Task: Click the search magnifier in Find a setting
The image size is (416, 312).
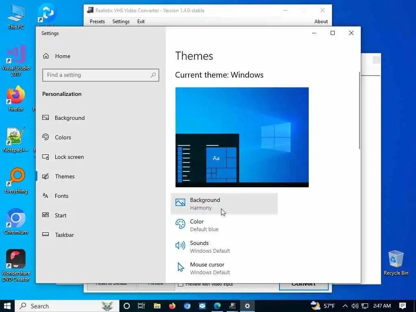Action: [x=153, y=75]
